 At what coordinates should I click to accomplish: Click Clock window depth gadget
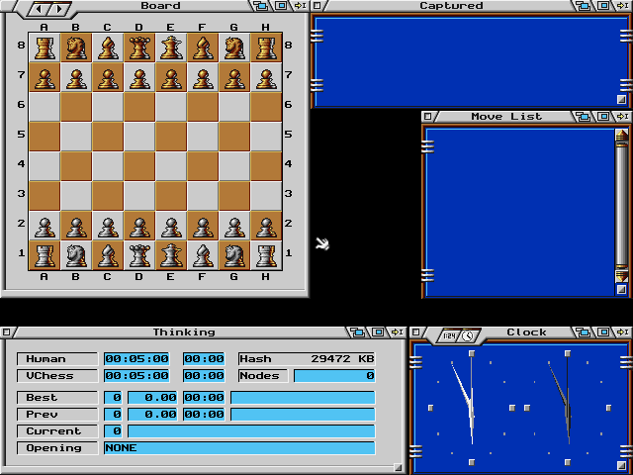(583, 332)
